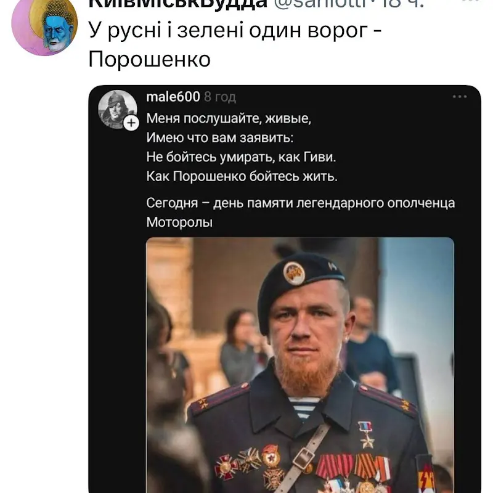Click the "18 ч." tweet timestamp
The height and width of the screenshot is (493, 493).
click(402, 3)
